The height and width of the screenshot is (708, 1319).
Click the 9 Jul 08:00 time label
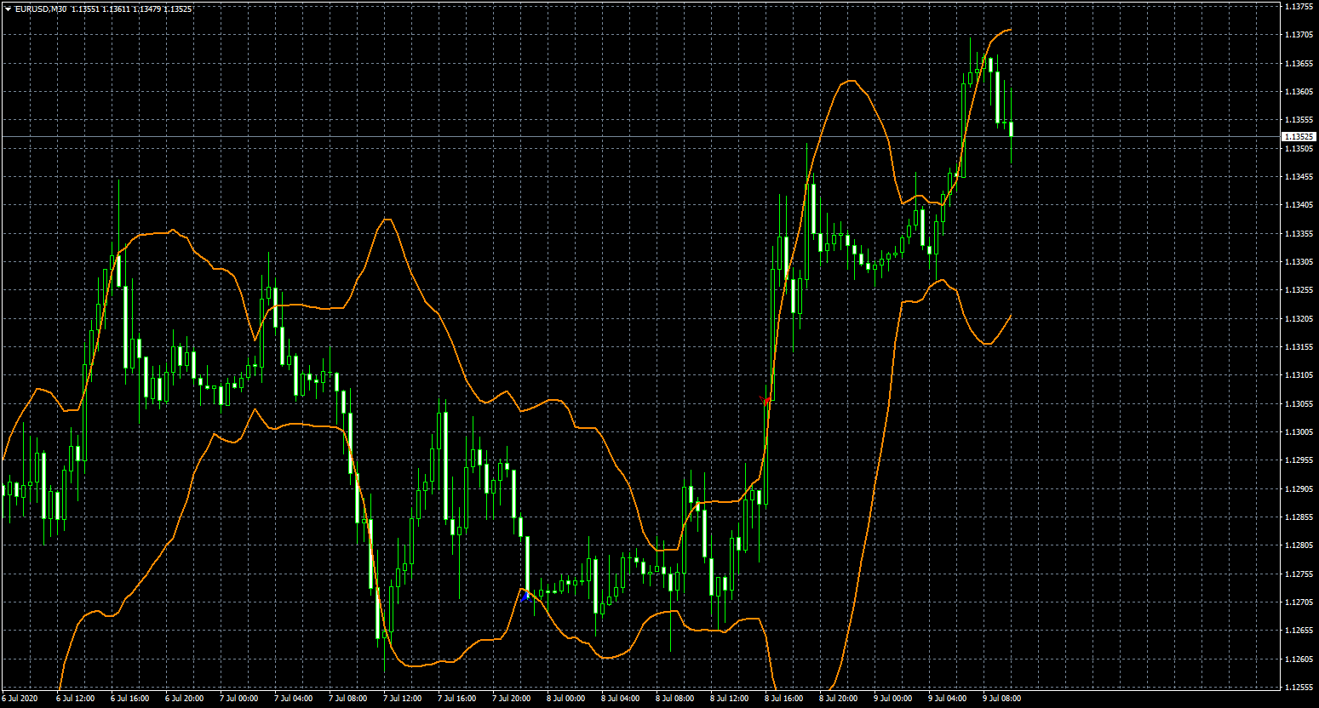tap(1001, 699)
